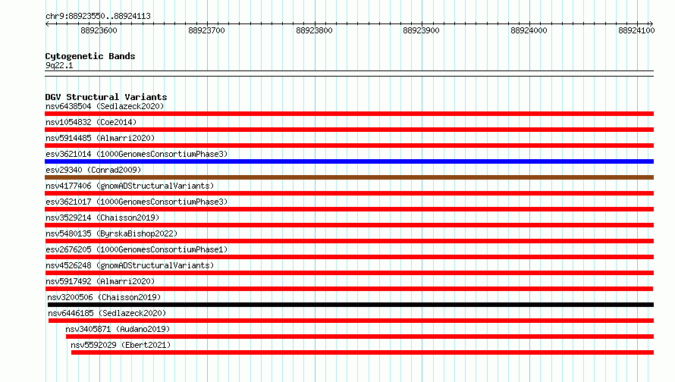Click nsv3200506 (Chaisson2019) label

[x=104, y=297]
